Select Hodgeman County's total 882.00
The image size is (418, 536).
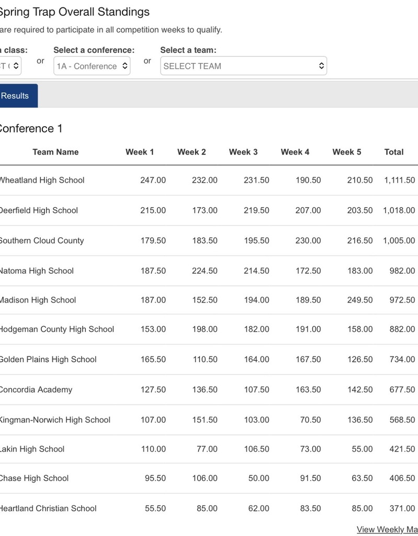coord(402,329)
